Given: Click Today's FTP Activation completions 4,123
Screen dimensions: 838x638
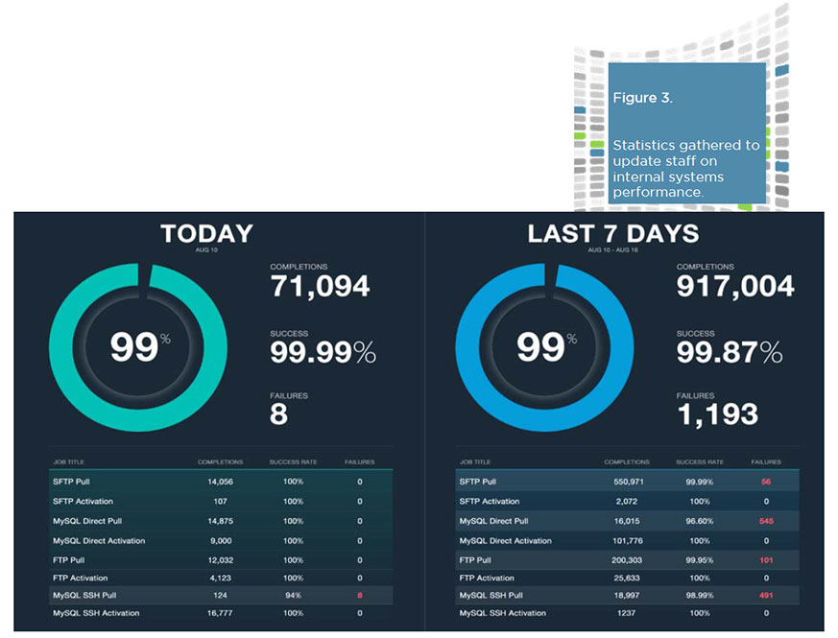Looking at the screenshot, I should [x=220, y=578].
